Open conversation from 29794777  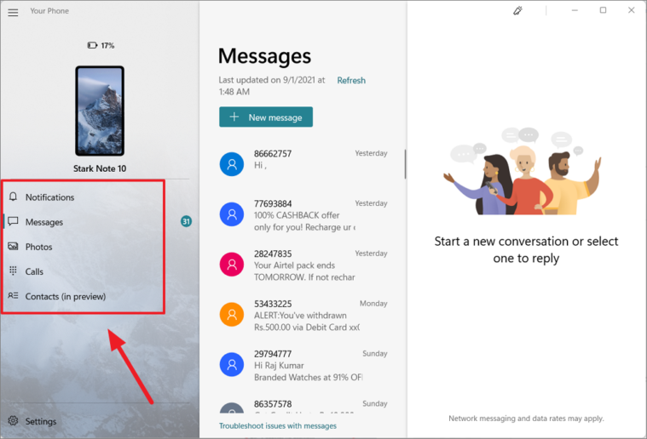(303, 365)
